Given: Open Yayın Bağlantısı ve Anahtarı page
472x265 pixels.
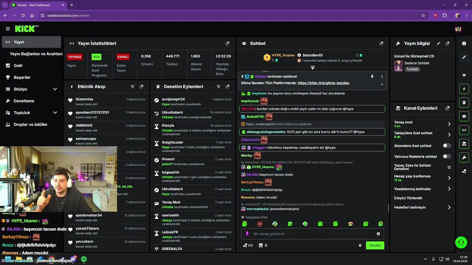Looking at the screenshot, I should tap(36, 54).
